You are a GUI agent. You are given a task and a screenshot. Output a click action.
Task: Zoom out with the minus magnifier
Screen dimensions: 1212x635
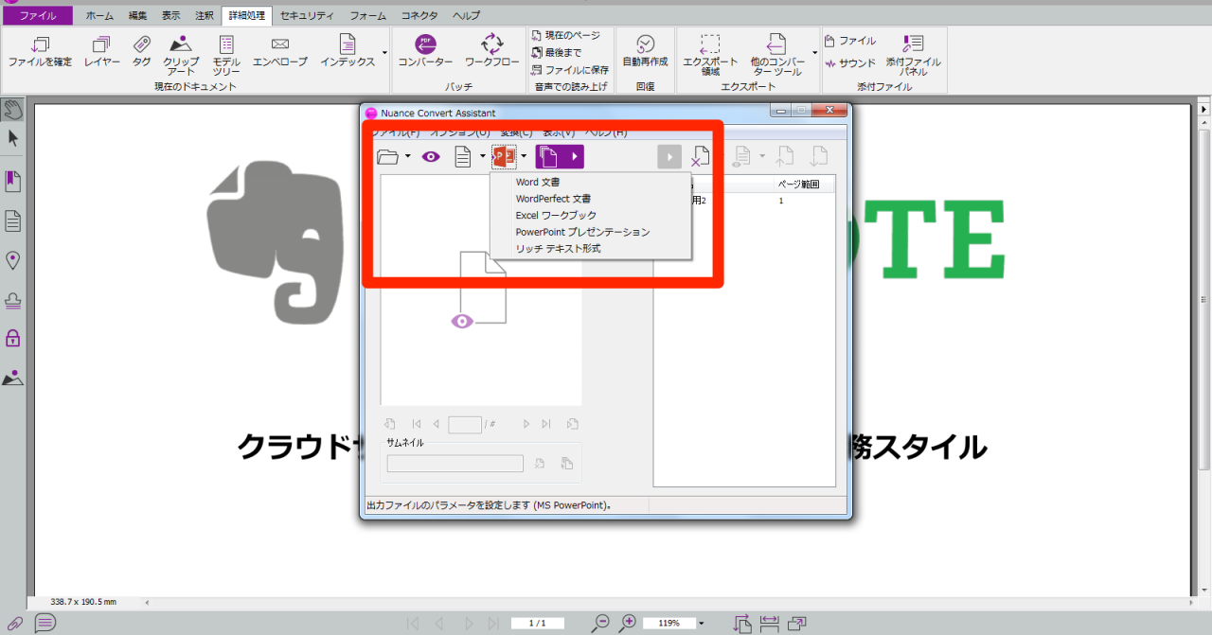click(600, 623)
